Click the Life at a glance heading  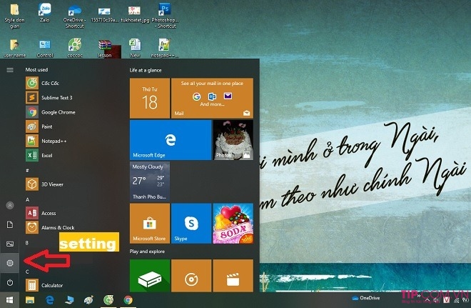pyautogui.click(x=146, y=70)
